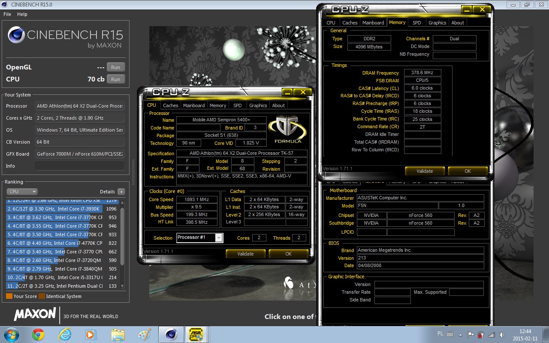Image resolution: width=549 pixels, height=343 pixels.
Task: Switch to Graphics tab in front CPU-Z window
Action: pyautogui.click(x=258, y=105)
